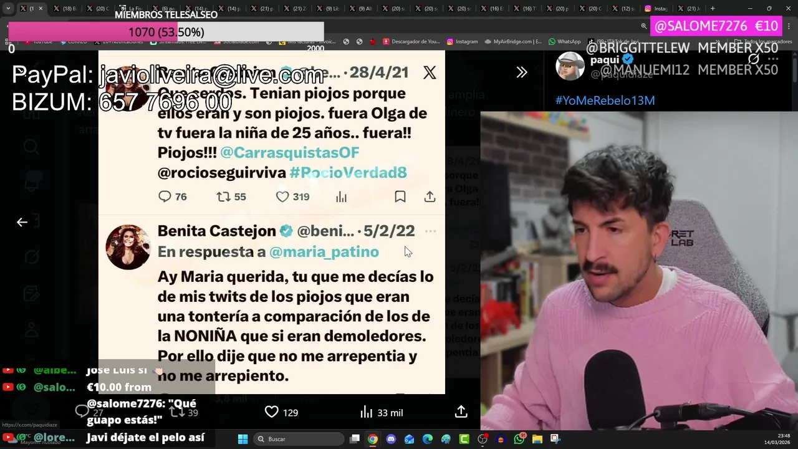The height and width of the screenshot is (449, 798).
Task: Share the tweet mentioning #RocioVerdad8
Action: coord(430,196)
